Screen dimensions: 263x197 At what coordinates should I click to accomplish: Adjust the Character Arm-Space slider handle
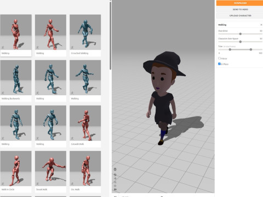point(241,42)
